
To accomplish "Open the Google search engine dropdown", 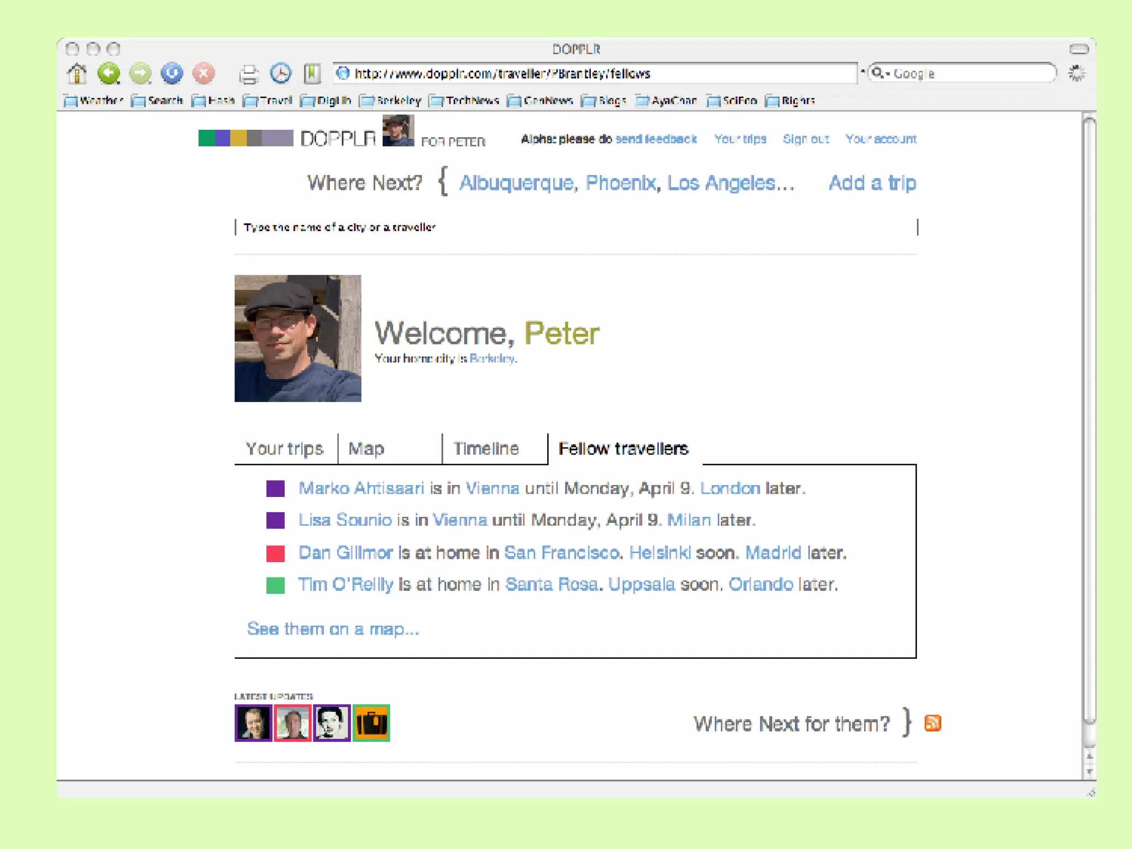I will tap(880, 74).
